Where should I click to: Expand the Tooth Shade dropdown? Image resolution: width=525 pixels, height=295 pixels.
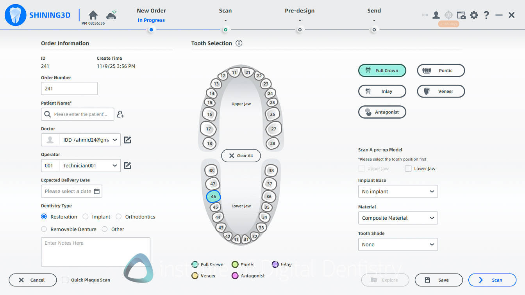coord(398,244)
